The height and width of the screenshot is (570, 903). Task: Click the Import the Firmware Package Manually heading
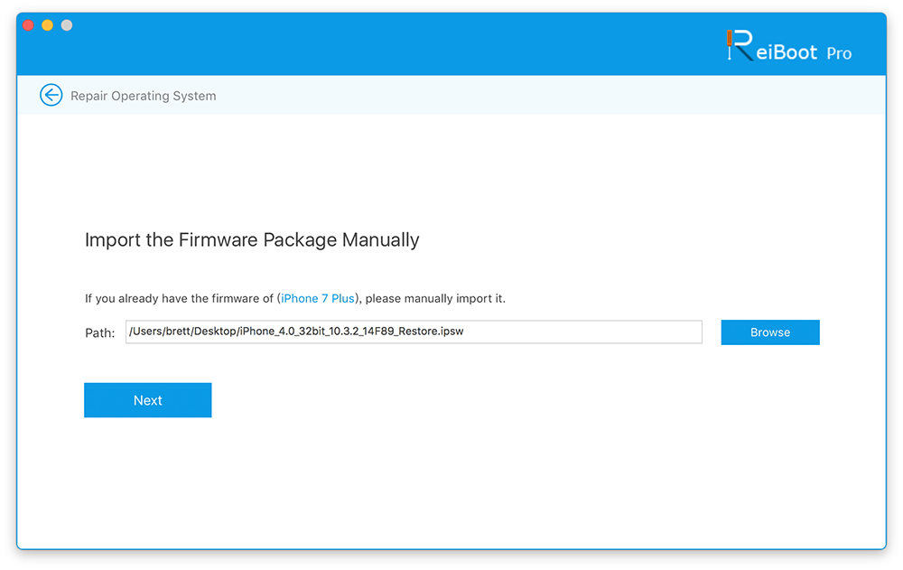[x=252, y=240]
